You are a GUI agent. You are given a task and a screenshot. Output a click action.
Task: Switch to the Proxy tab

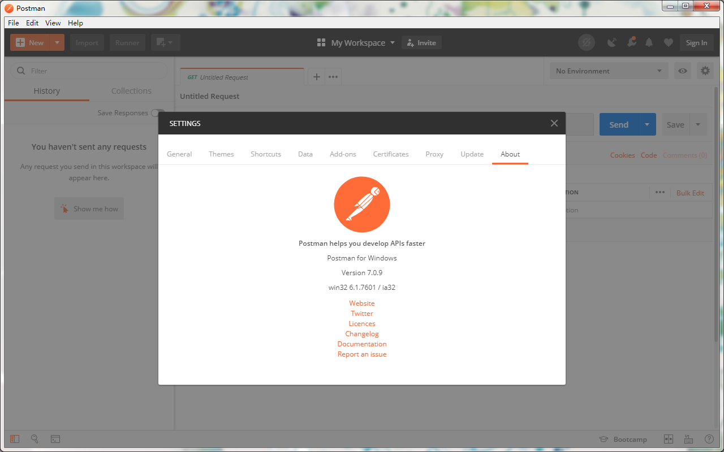pos(434,154)
